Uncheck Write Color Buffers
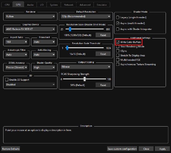Viewport: 171px width, 153px height. [118, 42]
